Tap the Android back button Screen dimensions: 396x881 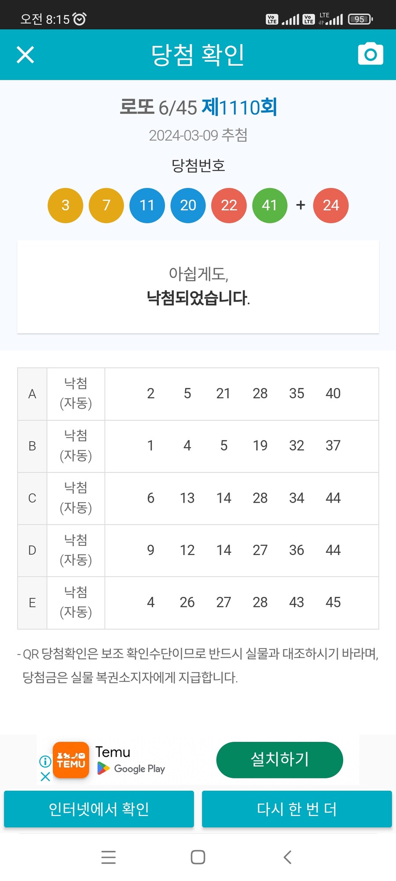tap(287, 857)
